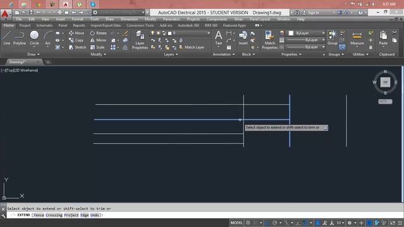The image size is (404, 227).
Task: Click the Save icon in quick access toolbar
Action: pyautogui.click(x=31, y=13)
